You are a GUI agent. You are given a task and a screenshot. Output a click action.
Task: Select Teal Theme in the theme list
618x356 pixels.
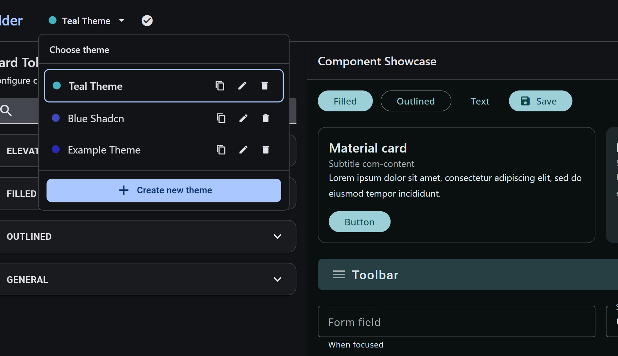pyautogui.click(x=164, y=86)
